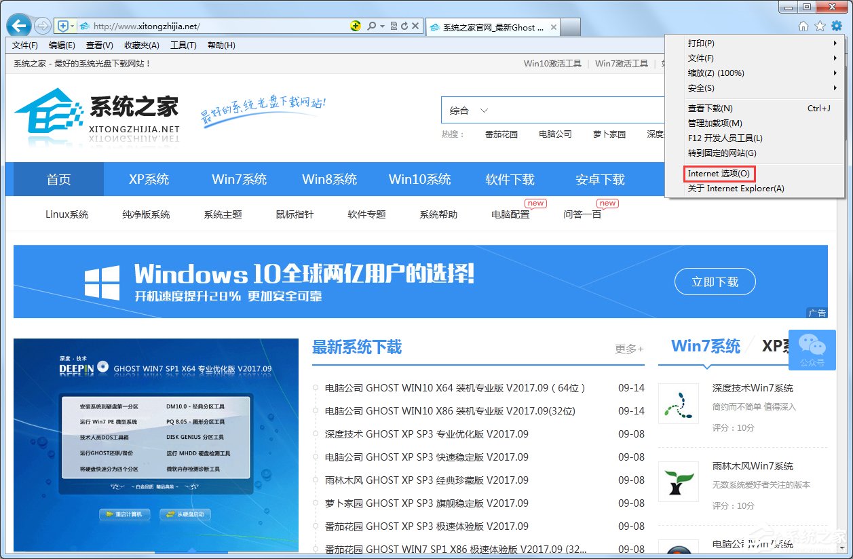Click the search magnifier icon
Image resolution: width=853 pixels, height=559 pixels.
371,25
